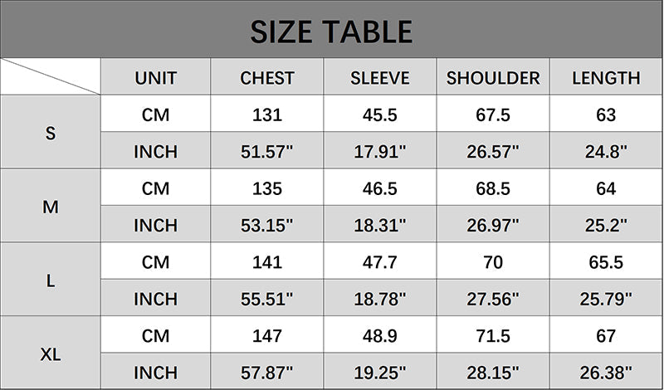Click the 47.7 sleeve value

(x=379, y=262)
